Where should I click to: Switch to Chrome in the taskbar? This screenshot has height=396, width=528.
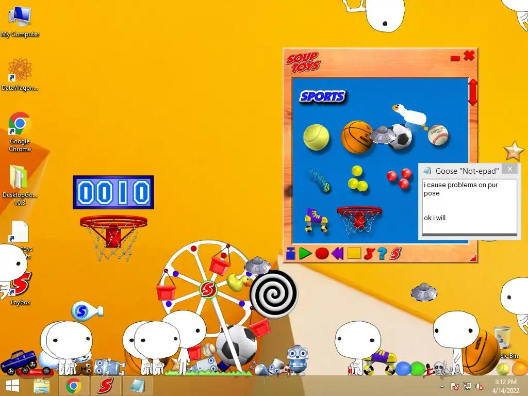click(73, 386)
